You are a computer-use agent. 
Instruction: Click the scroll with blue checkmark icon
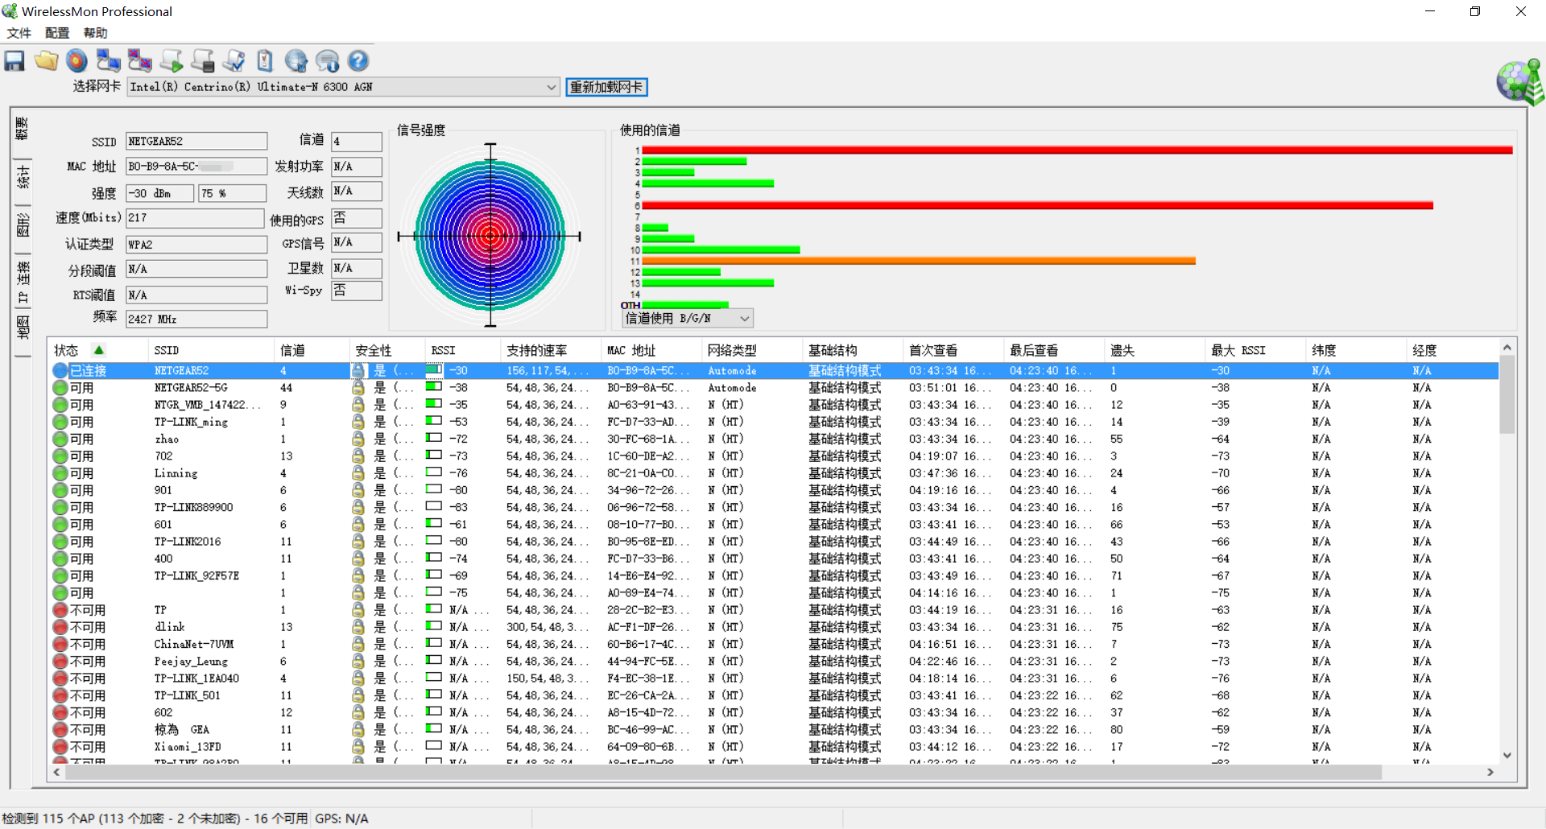point(234,61)
